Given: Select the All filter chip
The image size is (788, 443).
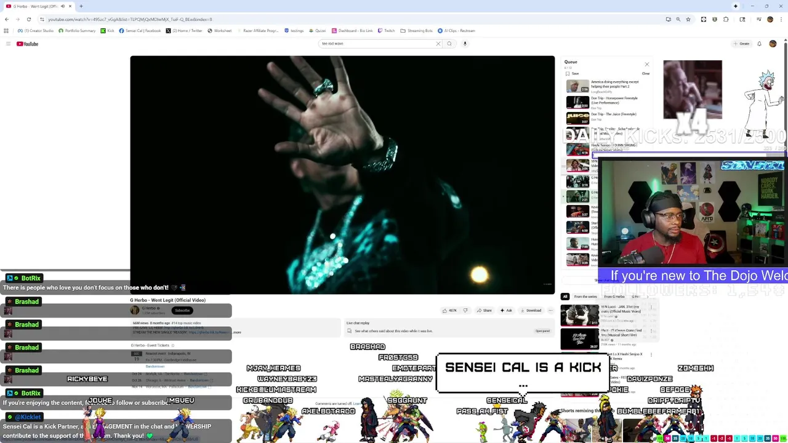Looking at the screenshot, I should pos(565,297).
